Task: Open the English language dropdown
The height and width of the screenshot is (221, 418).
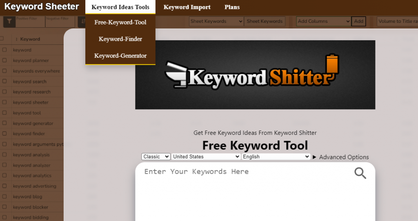Action: point(276,157)
